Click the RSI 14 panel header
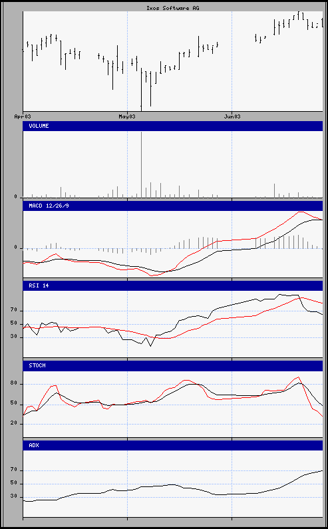This screenshot has height=529, width=328. (x=173, y=285)
